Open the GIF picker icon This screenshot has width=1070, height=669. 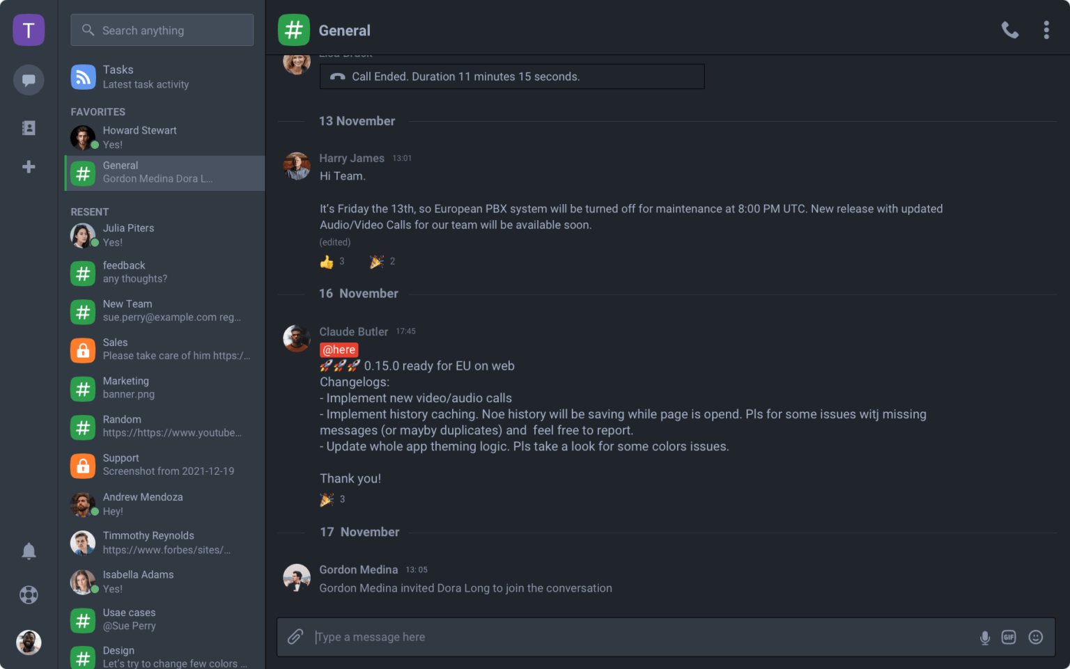coord(1009,637)
